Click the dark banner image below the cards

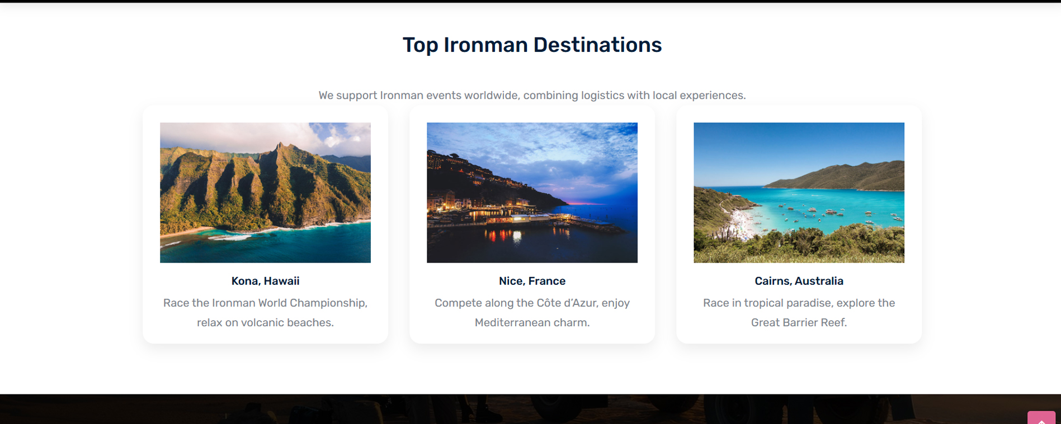tap(530, 409)
